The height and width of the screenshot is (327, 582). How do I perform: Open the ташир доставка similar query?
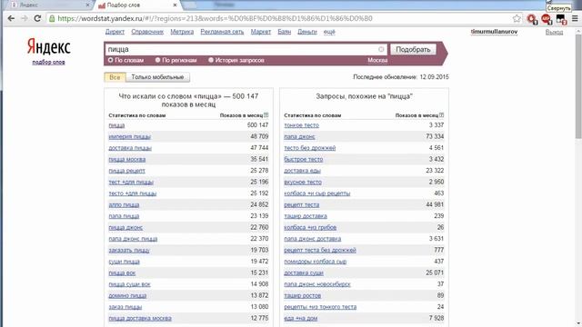306,216
